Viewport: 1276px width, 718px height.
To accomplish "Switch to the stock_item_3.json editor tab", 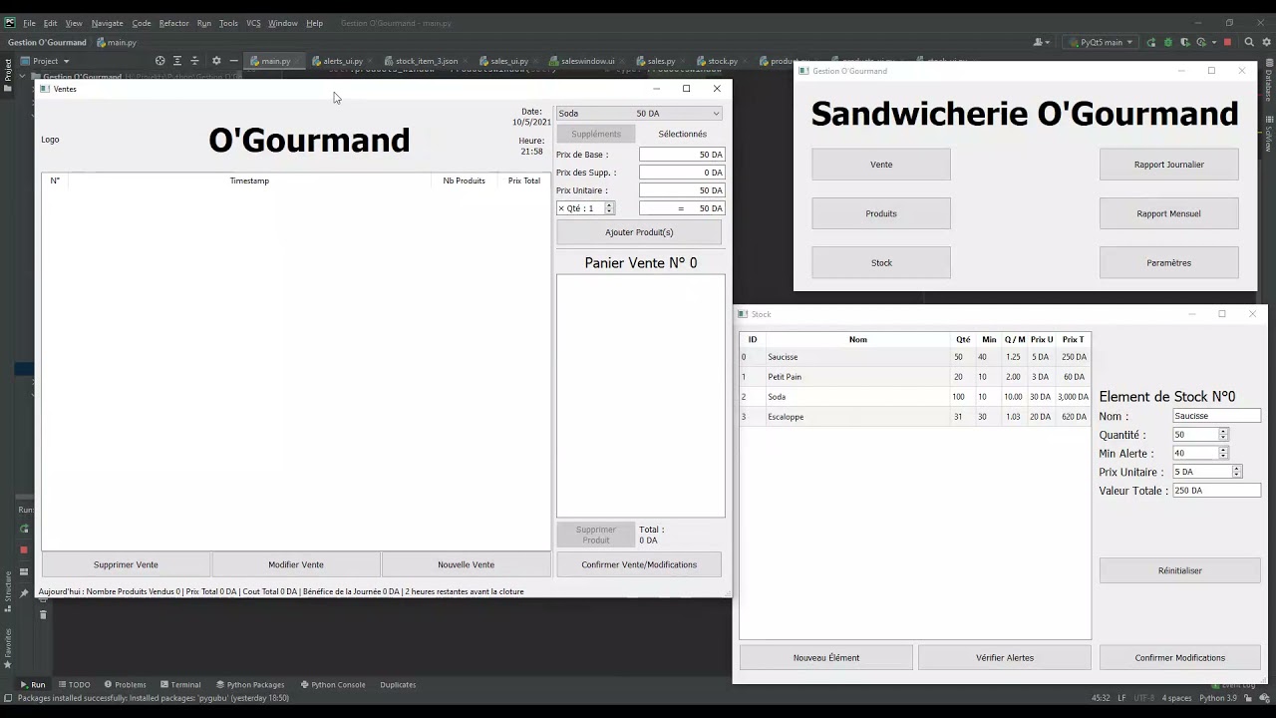I will click(x=426, y=61).
